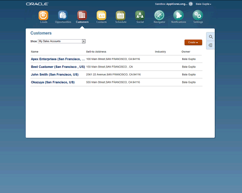The height and width of the screenshot is (193, 242).
Task: Click the Sandbox ApplCoreLong label
Action: (x=171, y=4)
